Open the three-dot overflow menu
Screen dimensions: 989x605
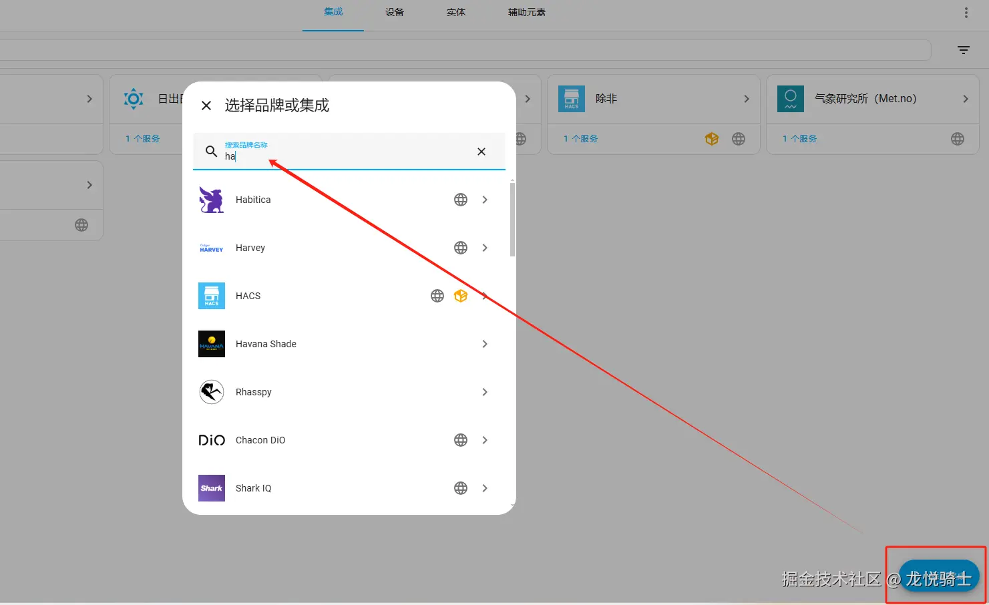click(966, 13)
